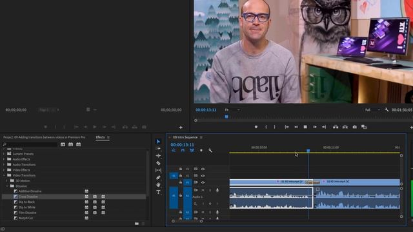Select the Pen tool
413x232 pixels.
point(158,178)
